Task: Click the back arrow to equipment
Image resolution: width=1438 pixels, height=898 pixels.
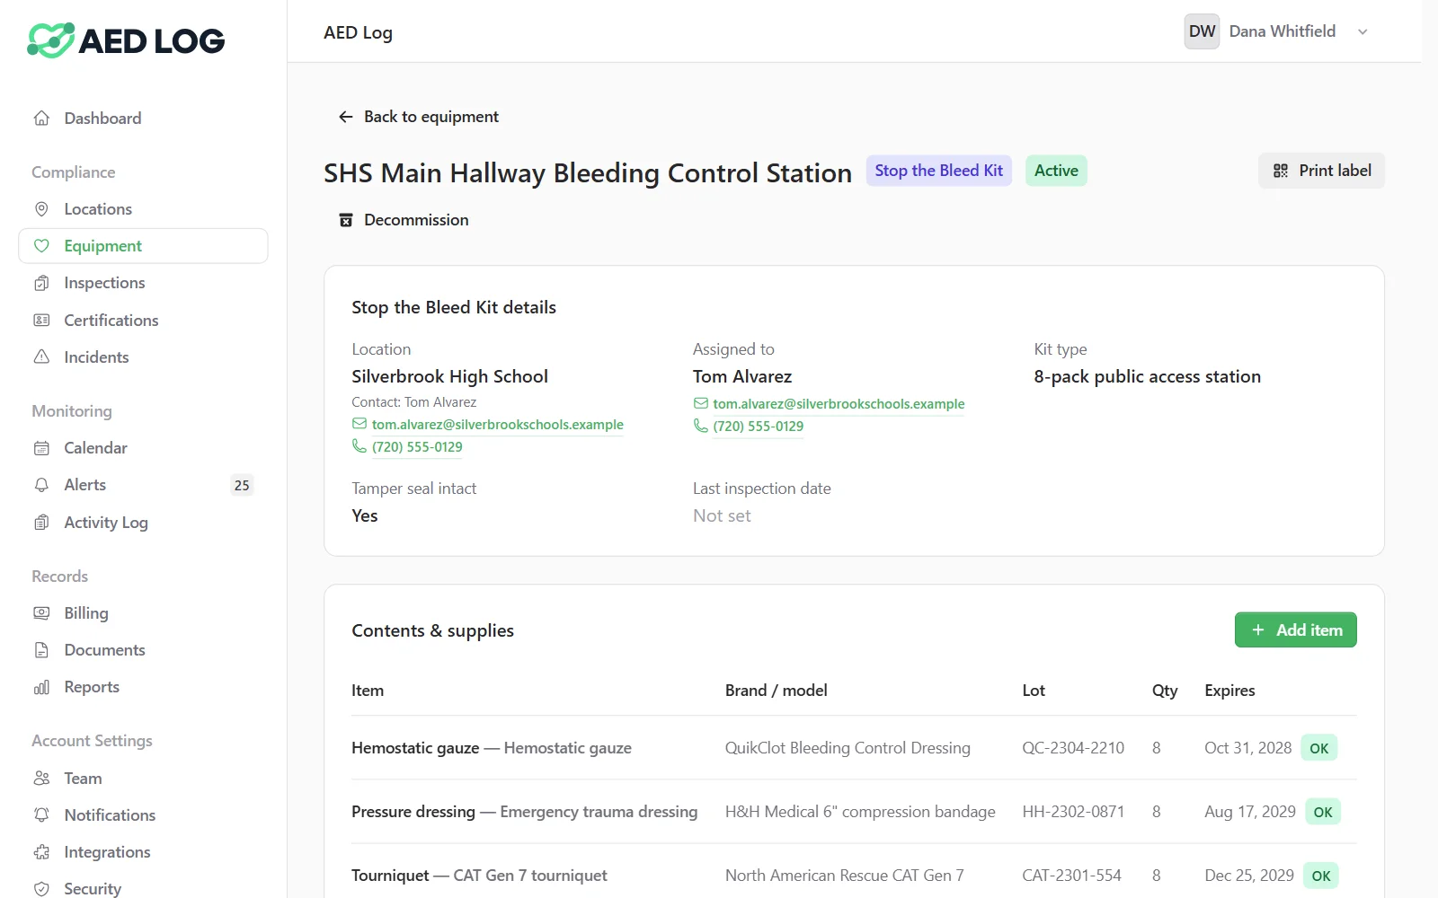Action: tap(345, 117)
